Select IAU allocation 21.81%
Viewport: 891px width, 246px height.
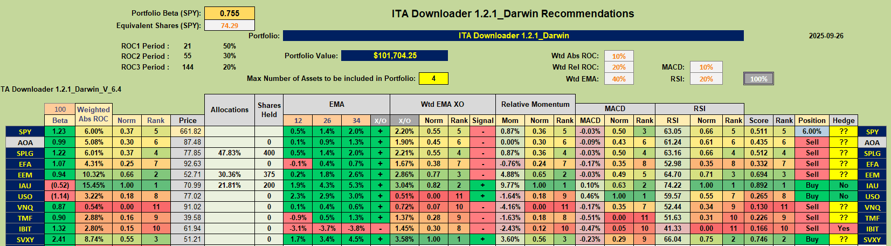tap(230, 185)
